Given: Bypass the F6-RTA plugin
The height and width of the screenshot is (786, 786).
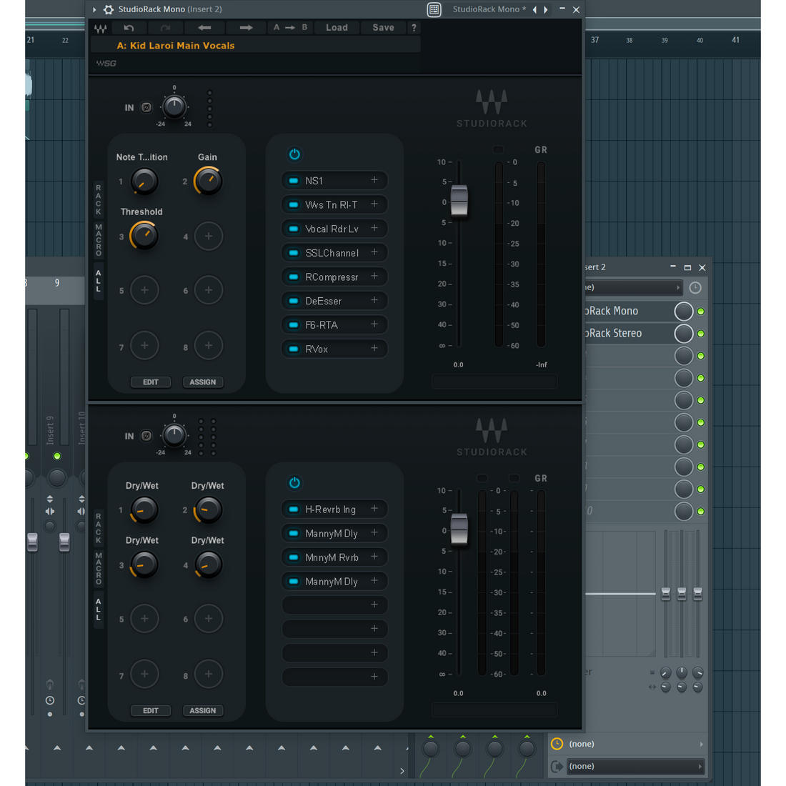Looking at the screenshot, I should pyautogui.click(x=294, y=325).
